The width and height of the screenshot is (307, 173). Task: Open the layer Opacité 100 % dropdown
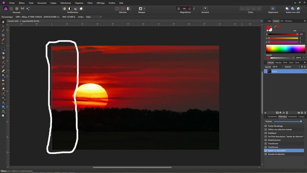click(282, 67)
